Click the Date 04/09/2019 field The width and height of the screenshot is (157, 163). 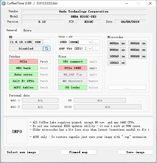pos(130,22)
